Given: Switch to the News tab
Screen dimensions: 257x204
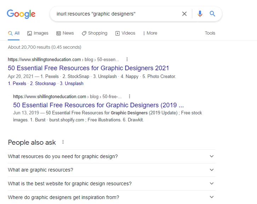Looking at the screenshot, I should click(65, 33).
